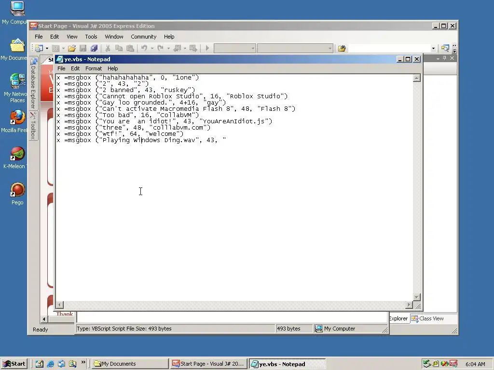
Task: Click the magnifier icon in Quick Launch
Action: [72, 364]
